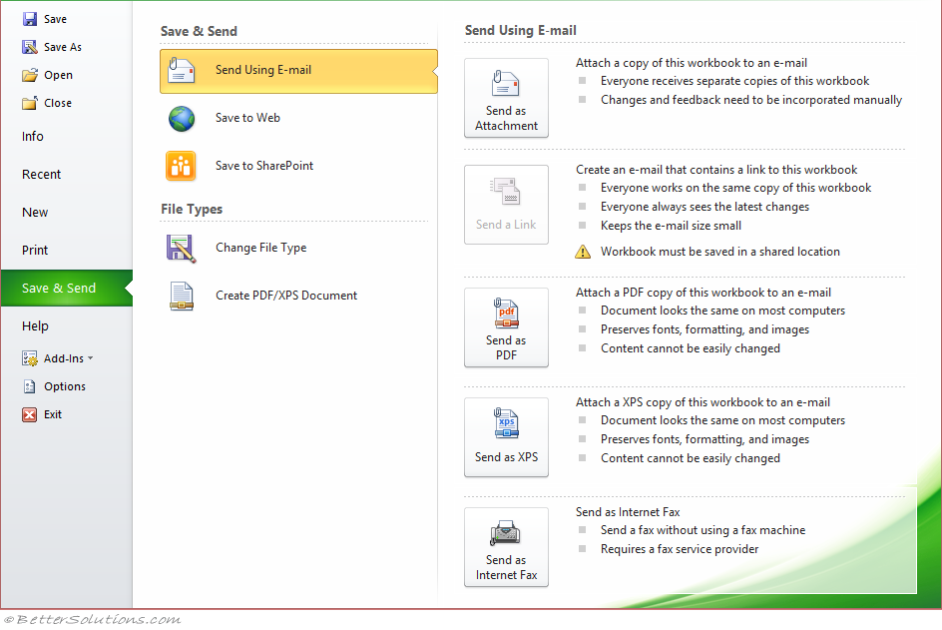This screenshot has width=942, height=630.
Task: Click 'Attach a copy of this workbook to an e-mail'
Action: pyautogui.click(x=692, y=63)
